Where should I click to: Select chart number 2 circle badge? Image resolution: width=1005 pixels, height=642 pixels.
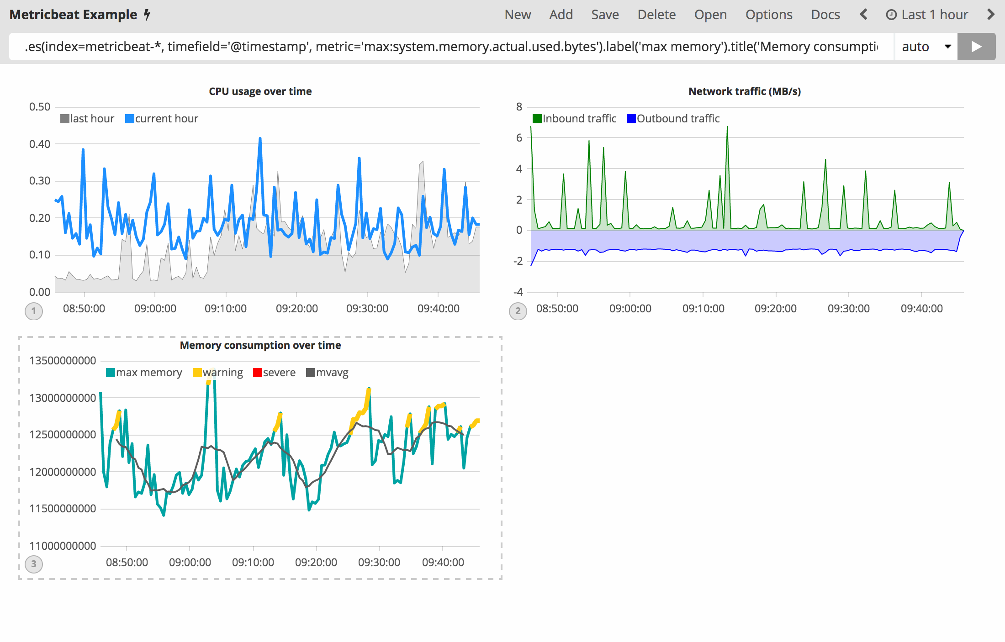coord(518,311)
